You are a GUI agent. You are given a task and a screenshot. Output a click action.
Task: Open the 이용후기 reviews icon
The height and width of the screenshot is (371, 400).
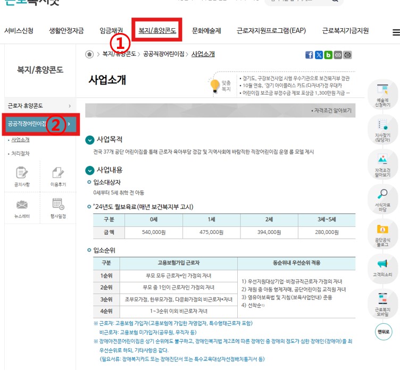pos(58,176)
